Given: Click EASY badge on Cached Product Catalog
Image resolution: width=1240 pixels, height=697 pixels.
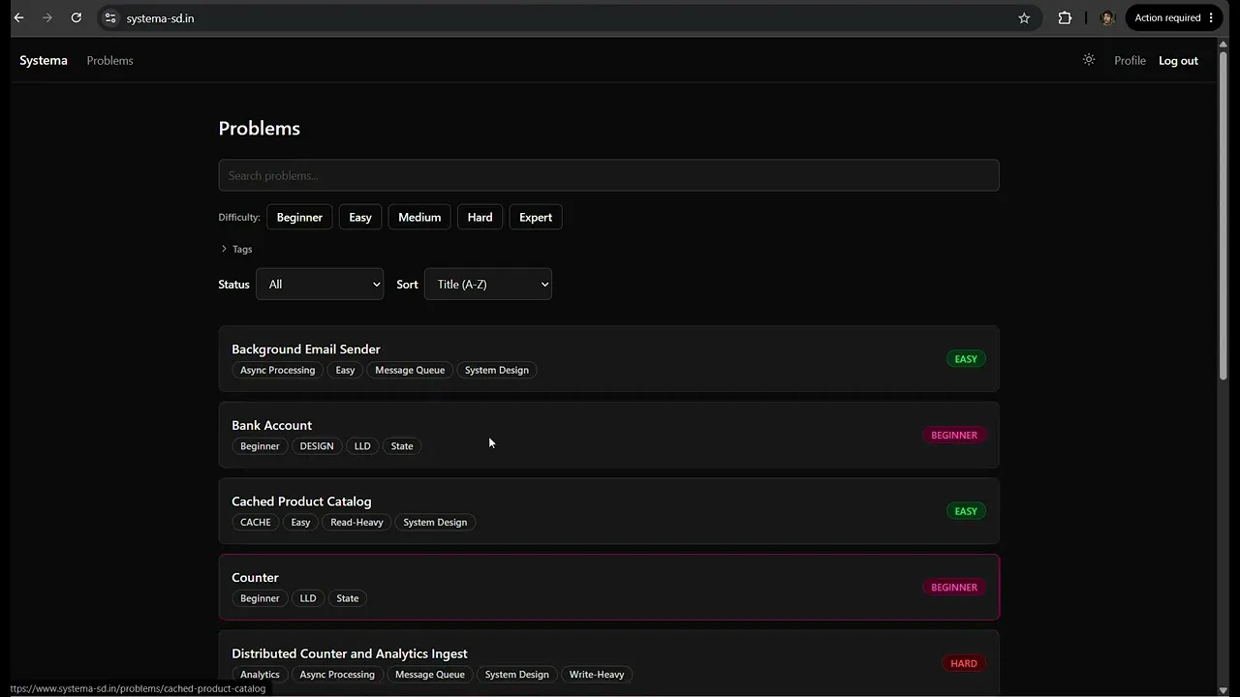Looking at the screenshot, I should [x=966, y=511].
